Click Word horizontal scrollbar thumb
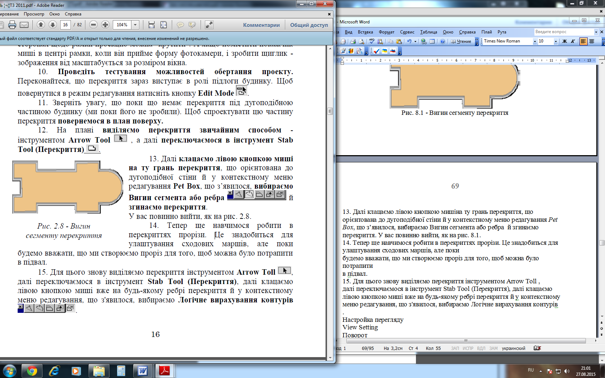This screenshot has width=605, height=378. 465,341
